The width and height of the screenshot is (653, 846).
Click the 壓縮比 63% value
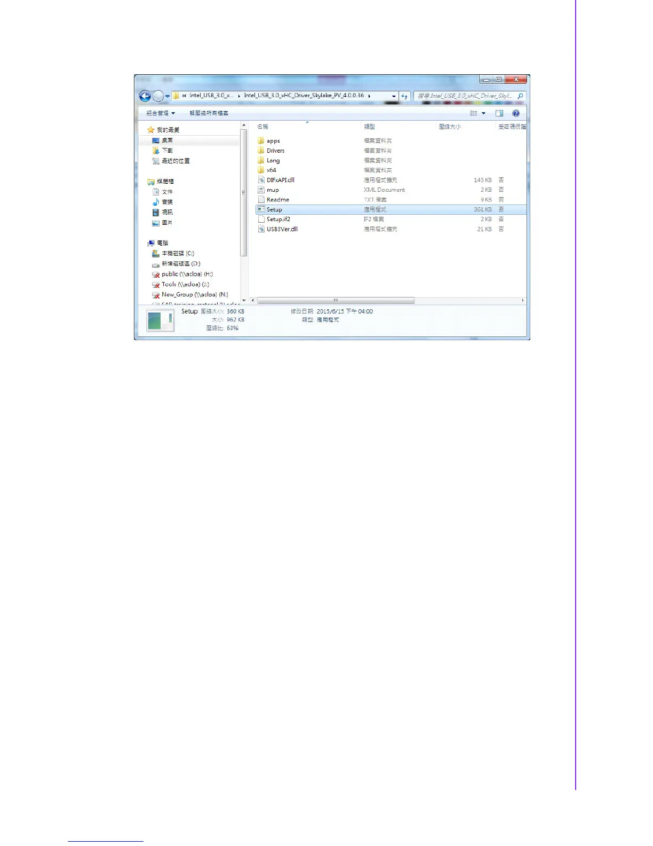(233, 328)
